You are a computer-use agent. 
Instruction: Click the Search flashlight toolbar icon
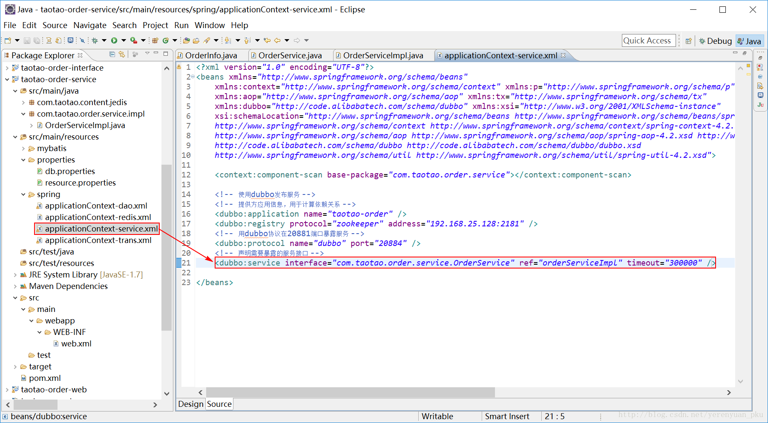(x=207, y=40)
